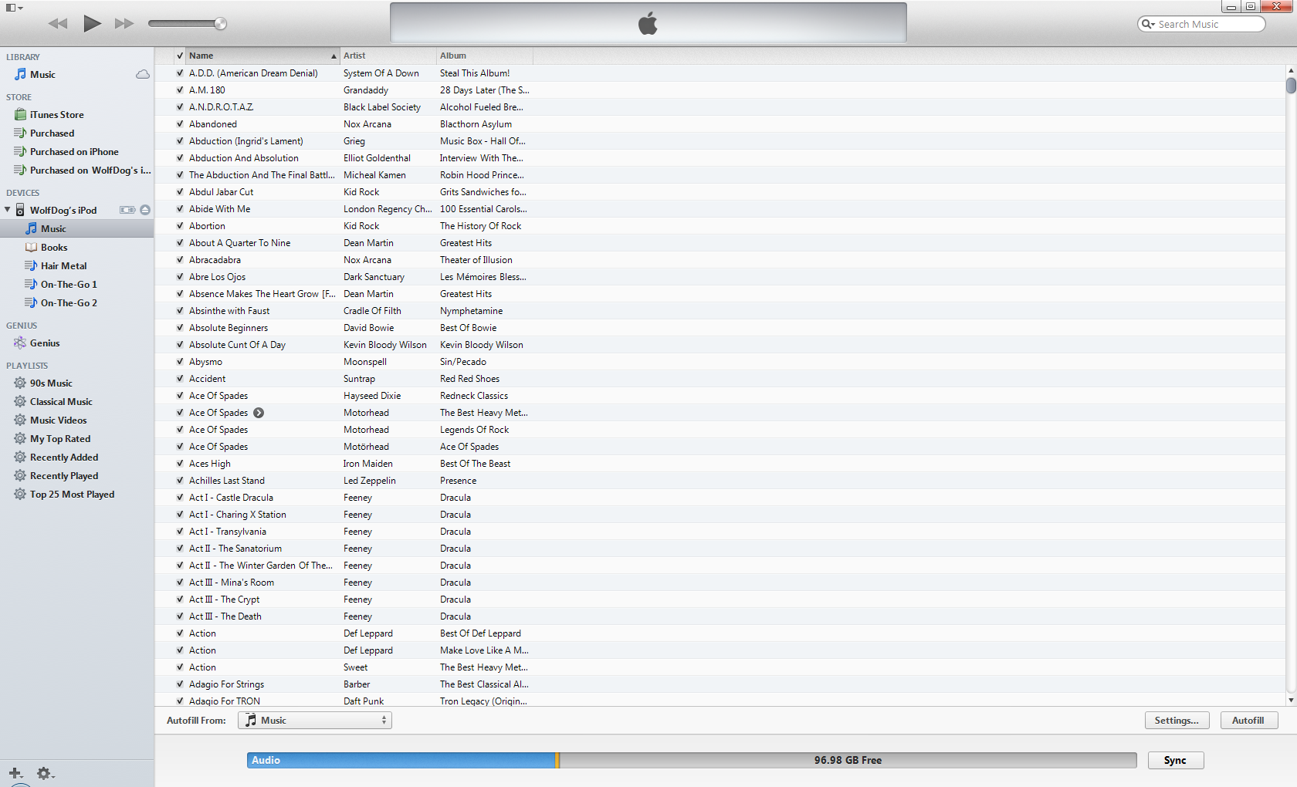Viewport: 1297px width, 787px height.
Task: Uncheck the Aces High checkbox
Action: 180,464
